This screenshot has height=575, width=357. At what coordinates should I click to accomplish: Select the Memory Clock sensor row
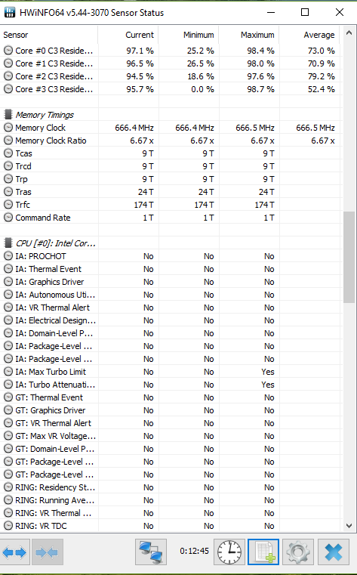[x=171, y=128]
